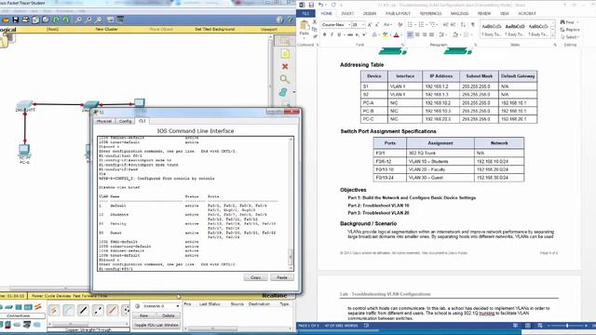Choose Console cable connection icon
Viewport: 596px width, 335px height.
tap(68, 310)
